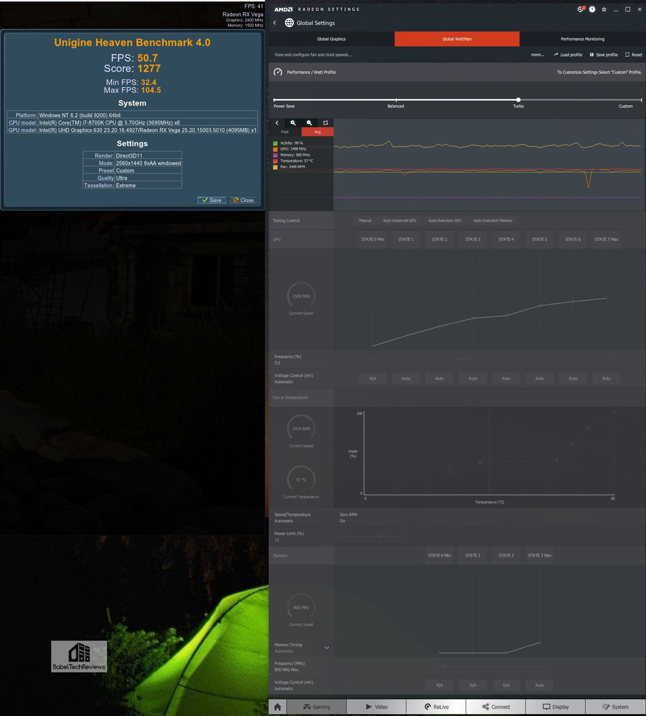The height and width of the screenshot is (716, 646).
Task: Click the 2414 RPM fan speed gauge
Action: click(301, 429)
